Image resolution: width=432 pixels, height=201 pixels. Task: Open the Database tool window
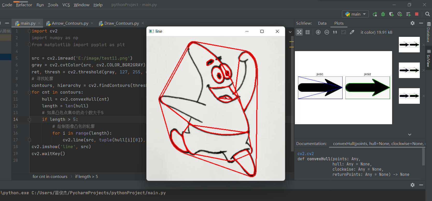[429, 32]
